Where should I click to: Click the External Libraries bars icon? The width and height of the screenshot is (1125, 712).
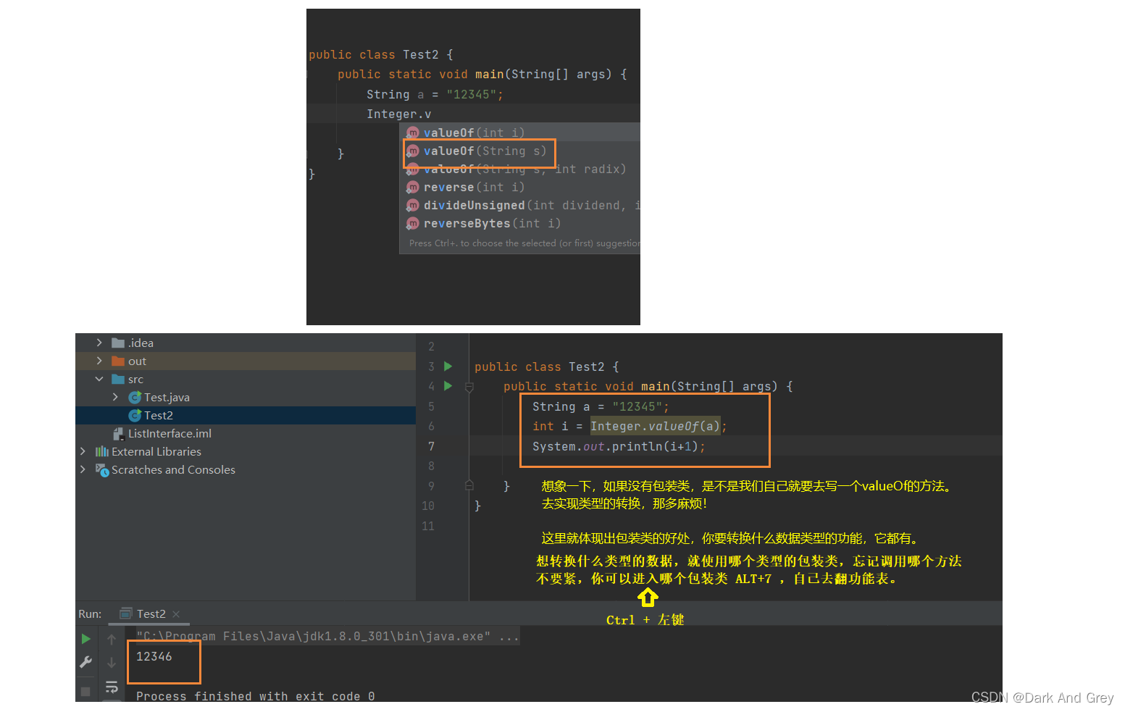pyautogui.click(x=102, y=451)
